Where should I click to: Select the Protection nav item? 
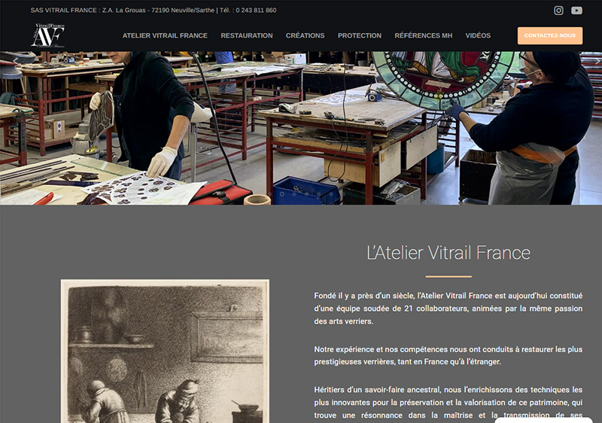point(360,35)
